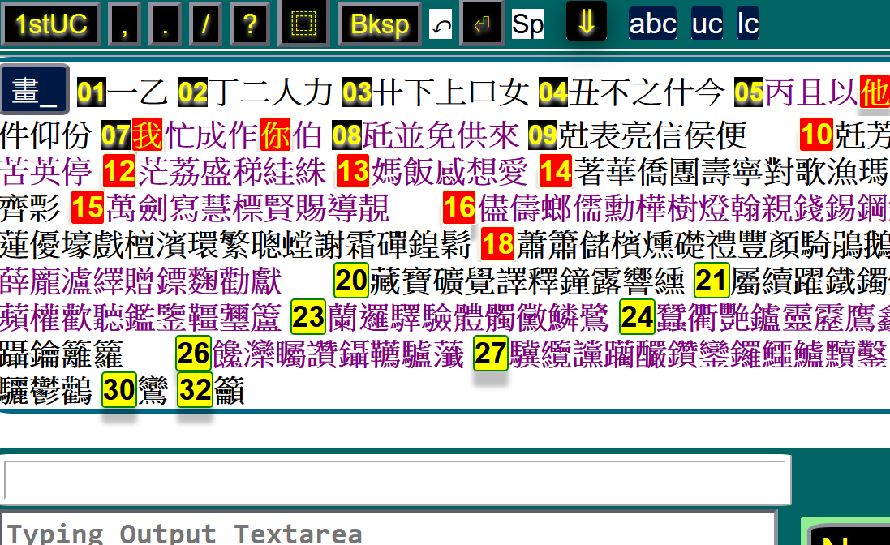Choose the character 乙
Screen dimensions: 890x545
pyautogui.click(x=153, y=92)
